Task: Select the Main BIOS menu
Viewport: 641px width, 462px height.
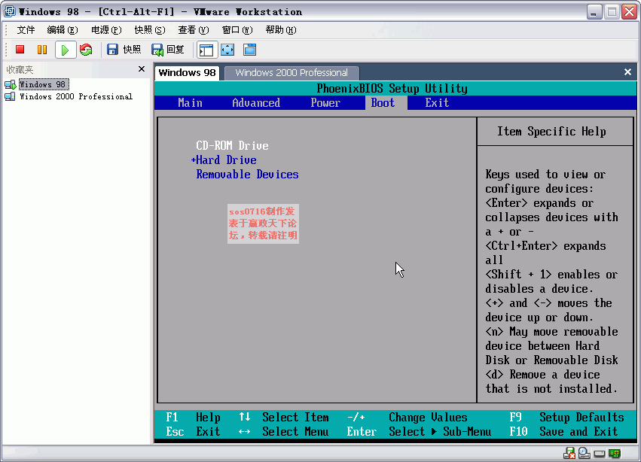Action: [190, 102]
